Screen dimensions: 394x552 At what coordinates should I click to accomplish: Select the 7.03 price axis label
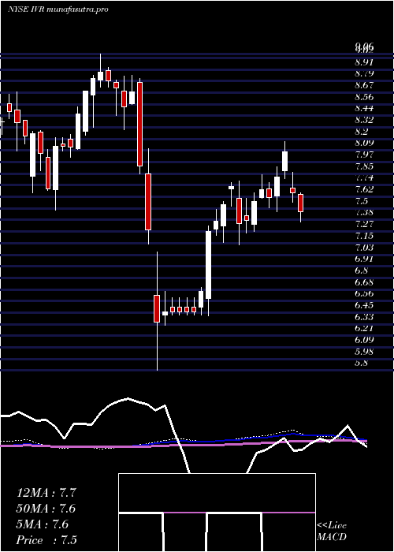364,247
